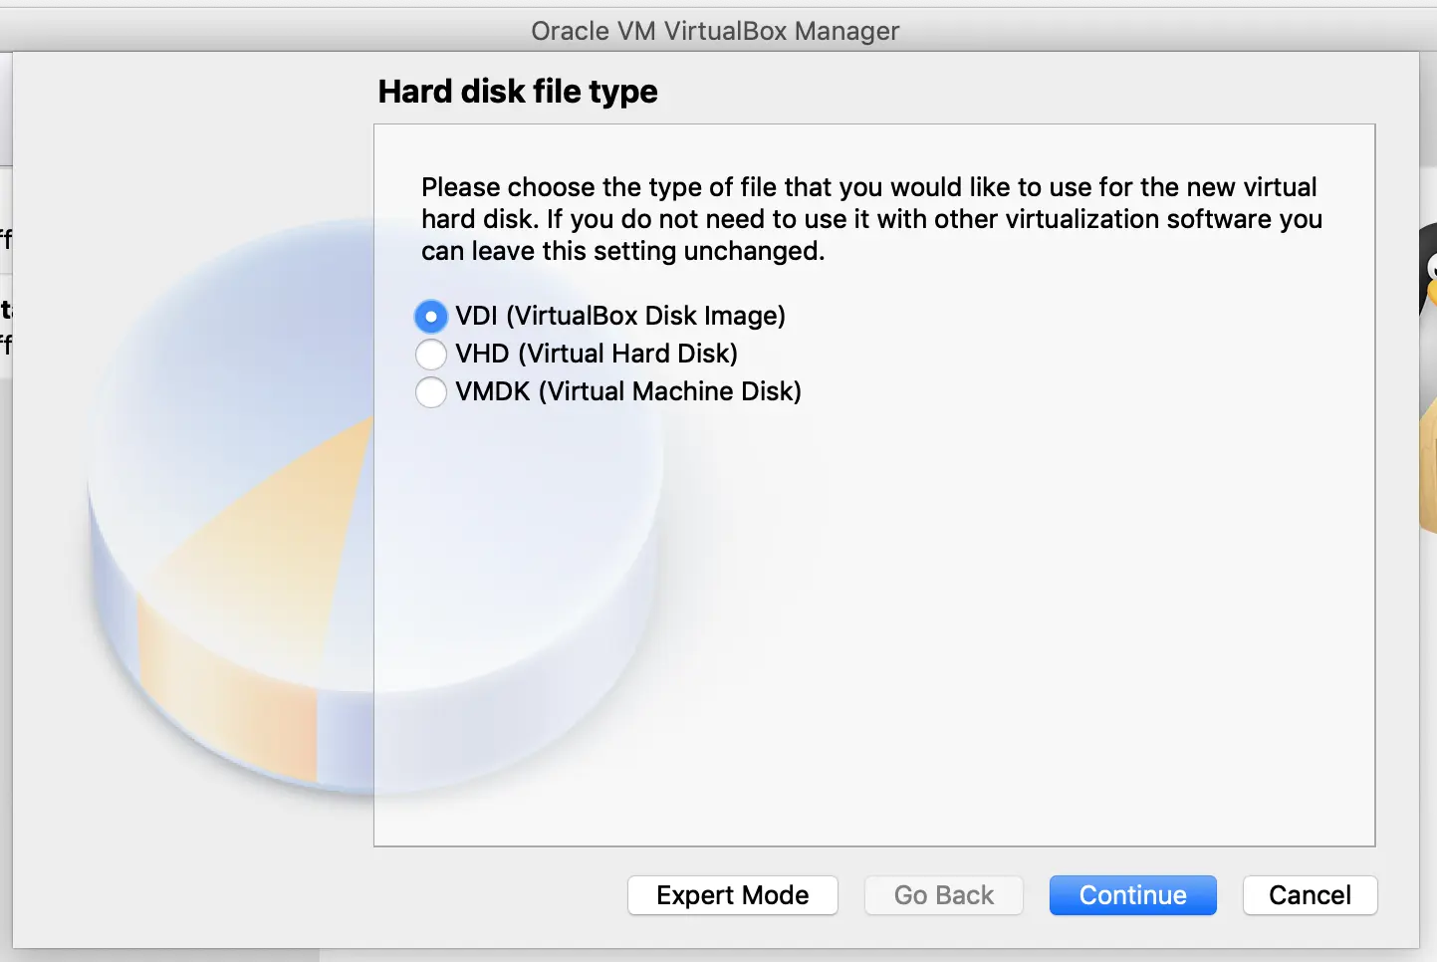Select the VDI (VirtualBox Disk Image) radio button

tap(430, 316)
